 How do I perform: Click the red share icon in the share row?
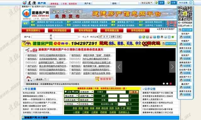[151, 37]
